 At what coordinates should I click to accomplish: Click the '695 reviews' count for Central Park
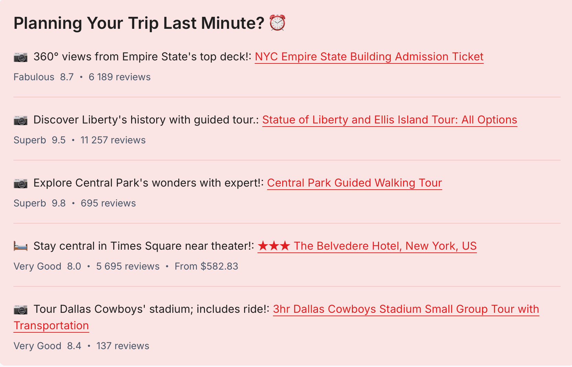click(x=108, y=203)
